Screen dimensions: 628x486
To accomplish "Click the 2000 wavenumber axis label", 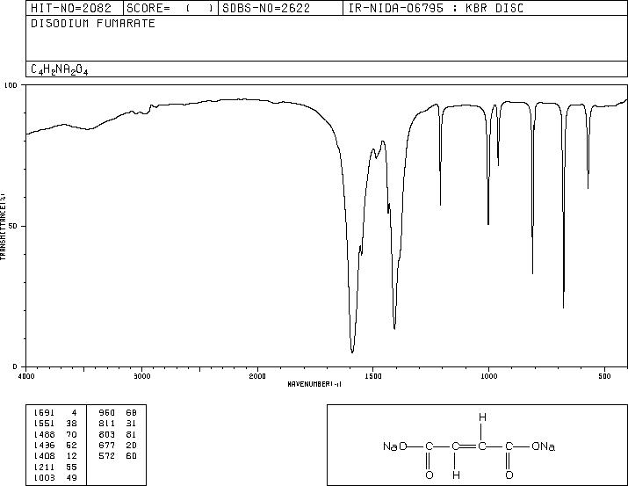I will click(x=257, y=376).
